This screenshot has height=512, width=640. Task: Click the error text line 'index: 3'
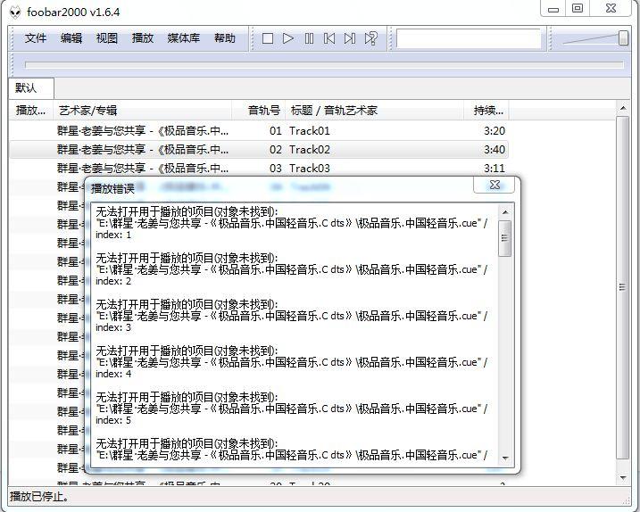point(113,327)
